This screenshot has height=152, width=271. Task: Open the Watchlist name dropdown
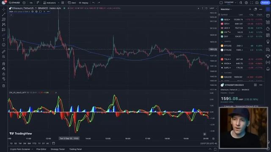coord(226,9)
